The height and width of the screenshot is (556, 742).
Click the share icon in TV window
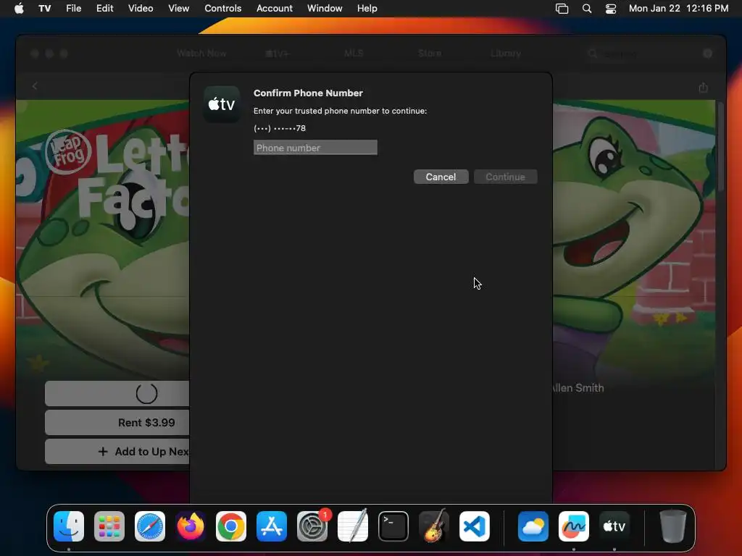(703, 88)
